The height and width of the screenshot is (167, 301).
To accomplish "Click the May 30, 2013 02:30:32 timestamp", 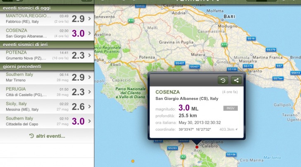I will 200,122.
